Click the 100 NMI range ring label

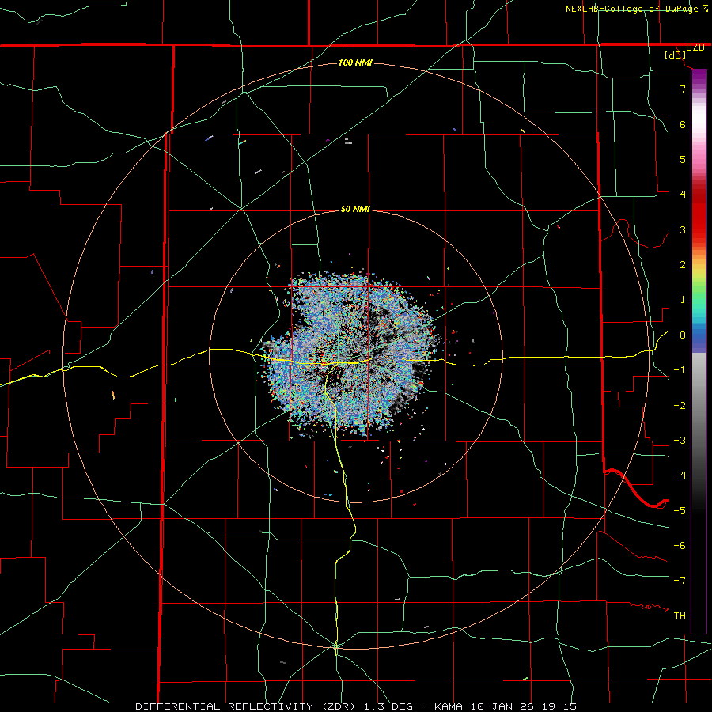tap(355, 62)
